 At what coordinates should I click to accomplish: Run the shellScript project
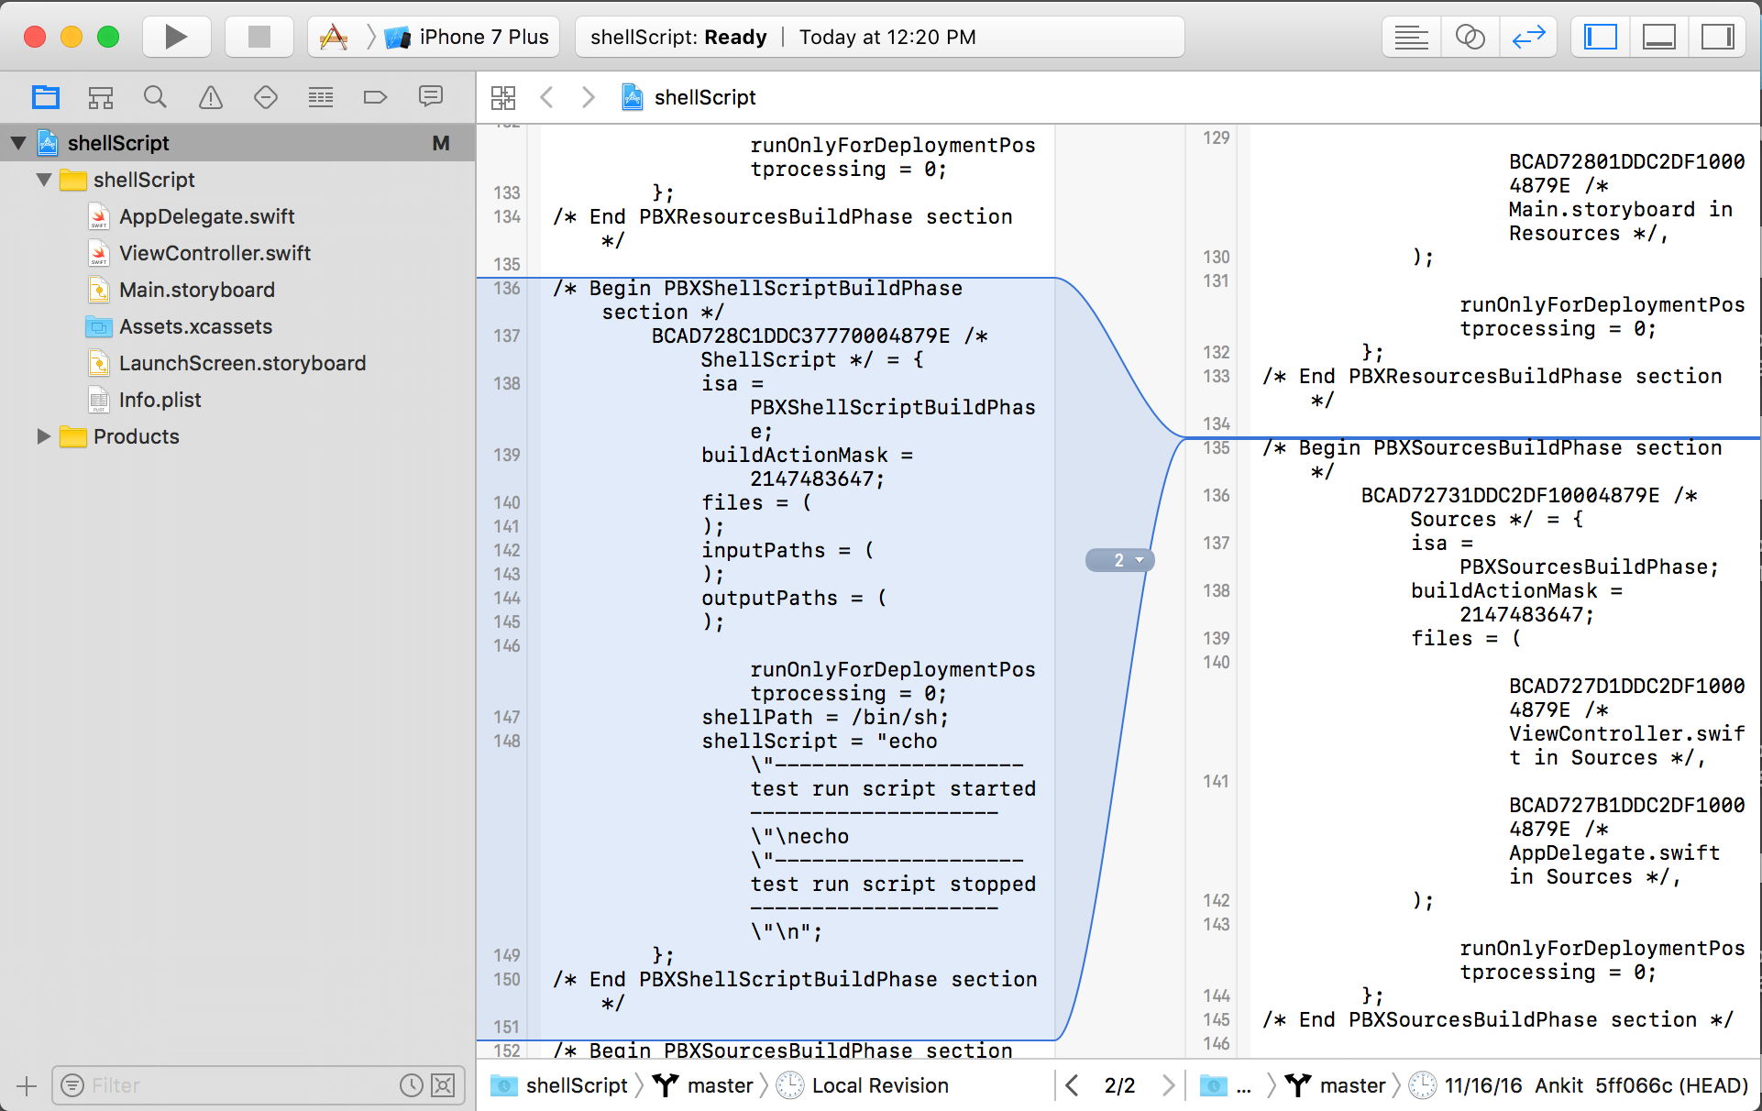[x=176, y=37]
